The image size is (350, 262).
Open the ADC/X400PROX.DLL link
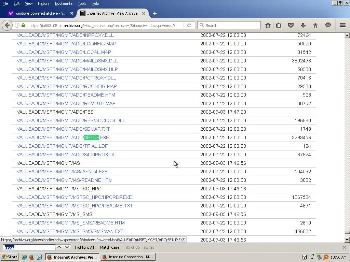[67, 155]
